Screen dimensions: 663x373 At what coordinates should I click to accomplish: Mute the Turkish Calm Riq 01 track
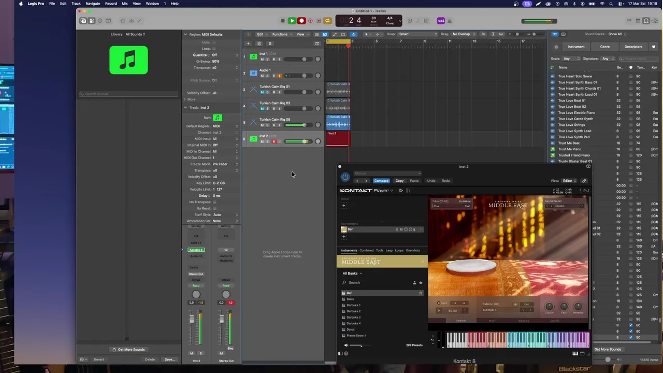262,92
